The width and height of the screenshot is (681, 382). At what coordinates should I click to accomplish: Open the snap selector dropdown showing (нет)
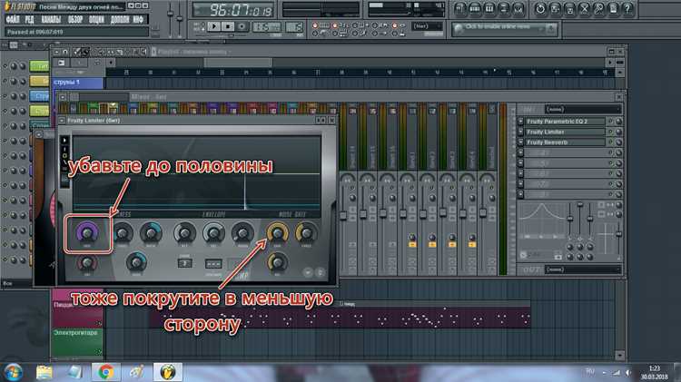[428, 26]
